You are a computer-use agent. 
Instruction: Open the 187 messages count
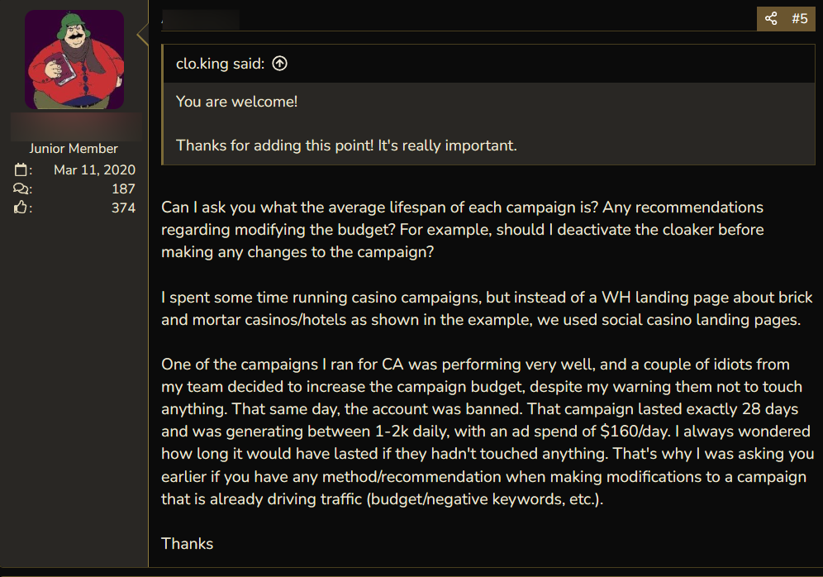(123, 189)
